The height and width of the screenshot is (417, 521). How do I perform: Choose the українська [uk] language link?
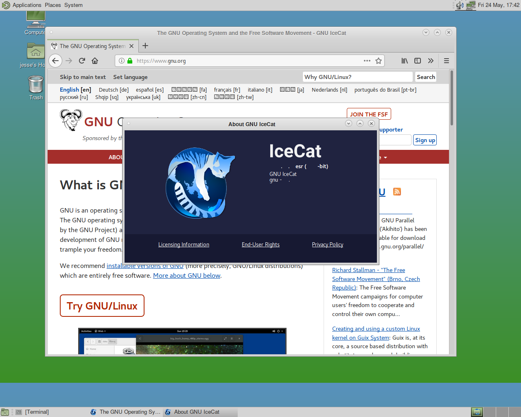[x=143, y=97]
